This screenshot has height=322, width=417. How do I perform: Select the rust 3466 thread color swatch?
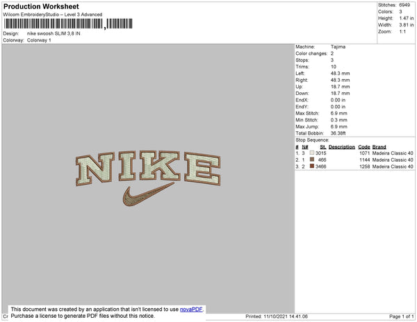click(x=312, y=166)
